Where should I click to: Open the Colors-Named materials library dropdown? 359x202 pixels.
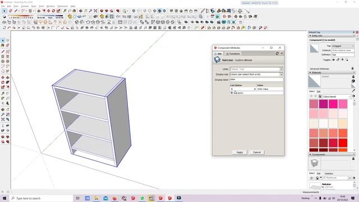point(337,97)
